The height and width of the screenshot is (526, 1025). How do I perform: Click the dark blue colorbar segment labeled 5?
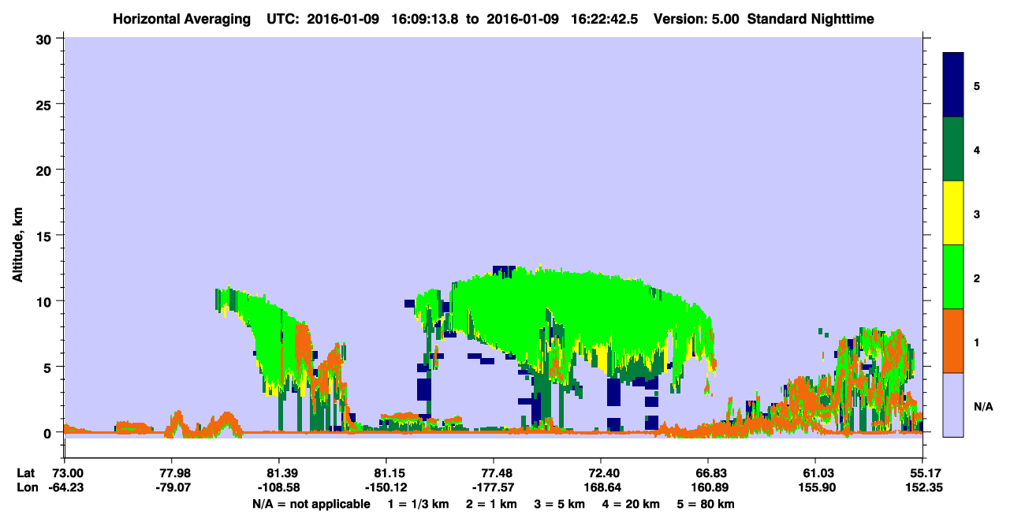point(953,85)
